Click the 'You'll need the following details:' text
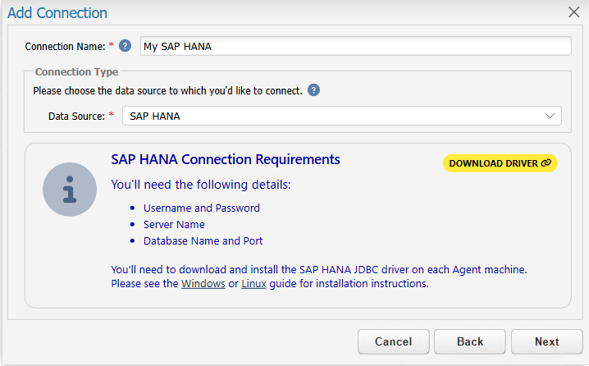This screenshot has width=589, height=366. click(201, 185)
